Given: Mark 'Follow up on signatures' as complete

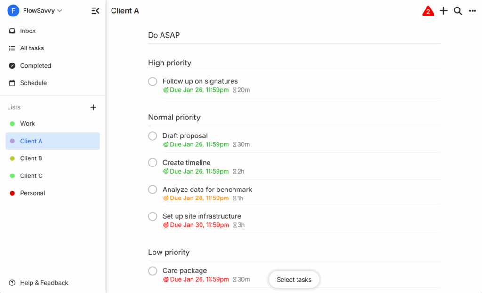Looking at the screenshot, I should [153, 81].
